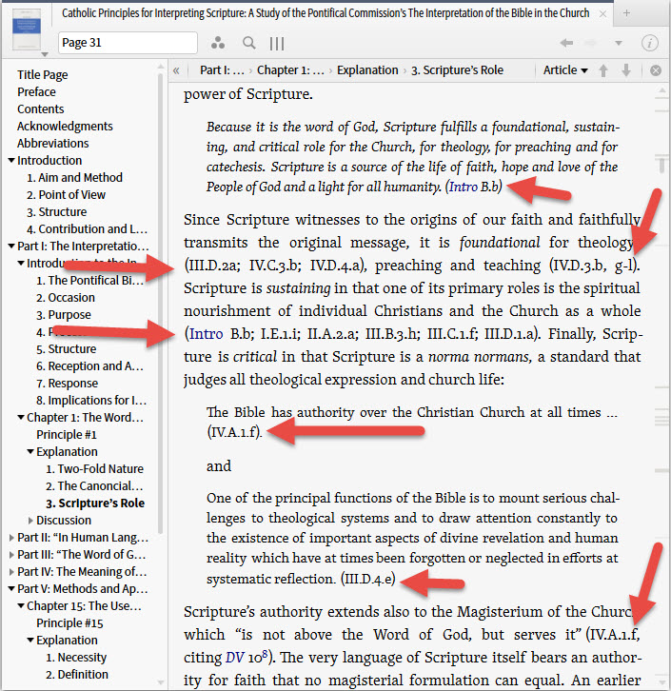Open Acknowledgments in contents
The image size is (671, 691).
point(65,127)
